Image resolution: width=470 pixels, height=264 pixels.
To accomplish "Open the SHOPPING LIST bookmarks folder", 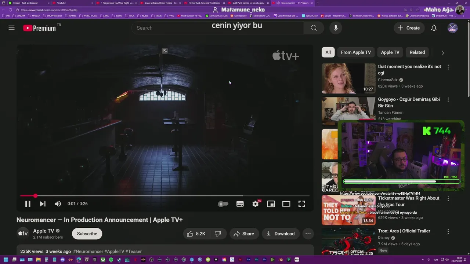I will (53, 16).
